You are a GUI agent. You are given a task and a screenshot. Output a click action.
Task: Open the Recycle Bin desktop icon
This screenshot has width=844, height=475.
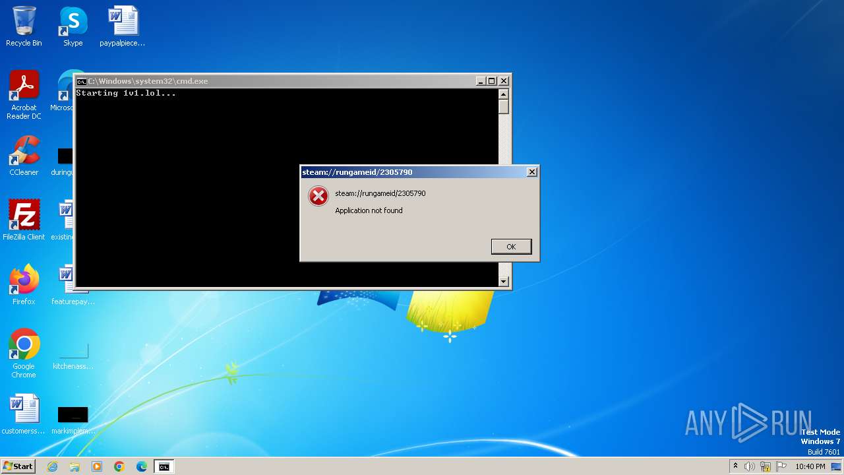click(24, 27)
